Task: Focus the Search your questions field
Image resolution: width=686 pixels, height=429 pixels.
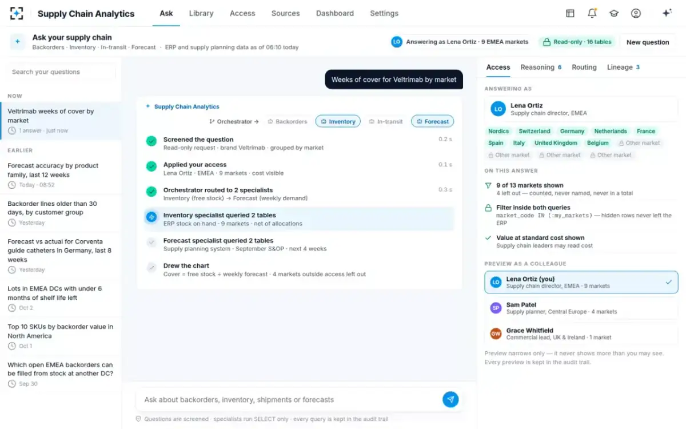Action: pyautogui.click(x=61, y=72)
